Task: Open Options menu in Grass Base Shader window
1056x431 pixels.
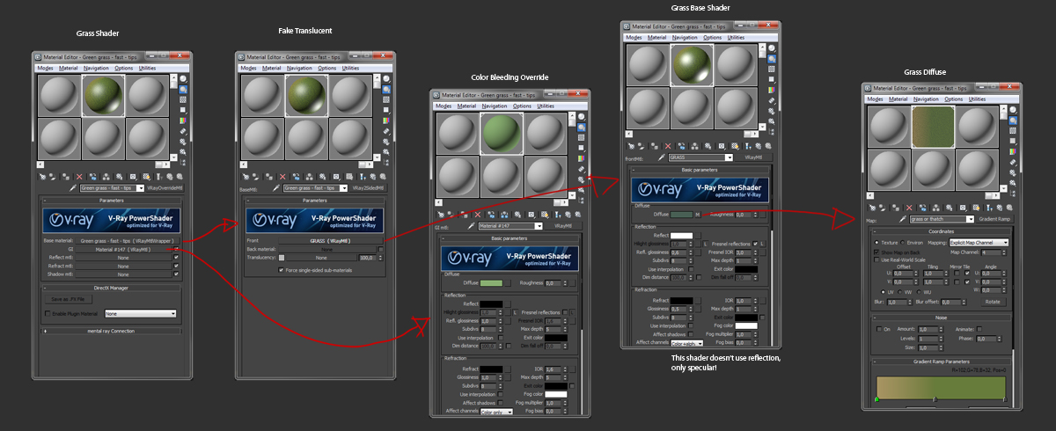Action: (x=711, y=37)
